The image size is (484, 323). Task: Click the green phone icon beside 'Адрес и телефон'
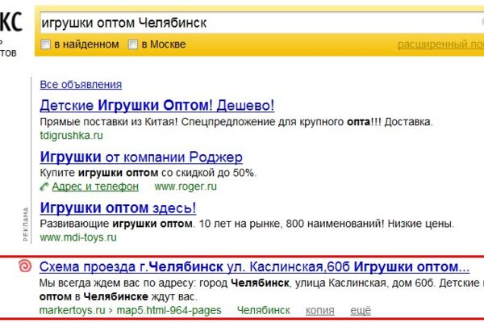44,187
